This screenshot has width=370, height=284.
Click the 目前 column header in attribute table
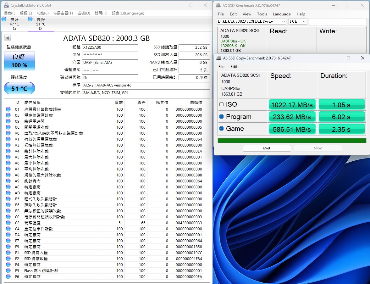[113, 103]
